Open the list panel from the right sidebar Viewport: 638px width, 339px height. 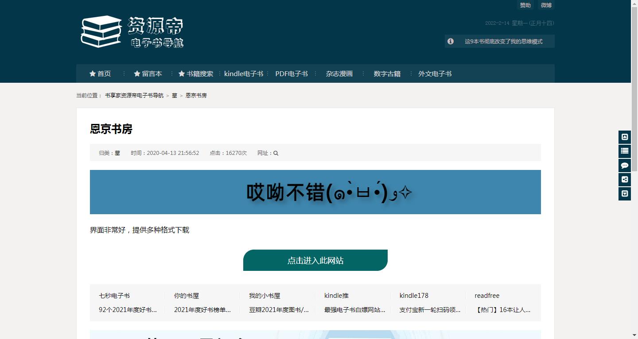pyautogui.click(x=624, y=151)
